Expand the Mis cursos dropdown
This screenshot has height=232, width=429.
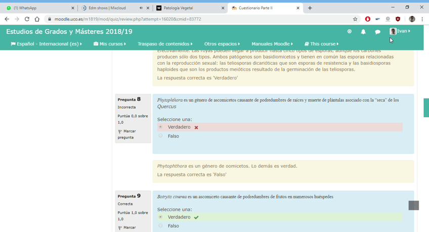point(110,44)
